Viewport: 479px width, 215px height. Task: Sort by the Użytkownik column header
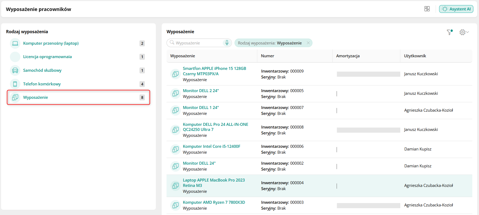click(415, 56)
